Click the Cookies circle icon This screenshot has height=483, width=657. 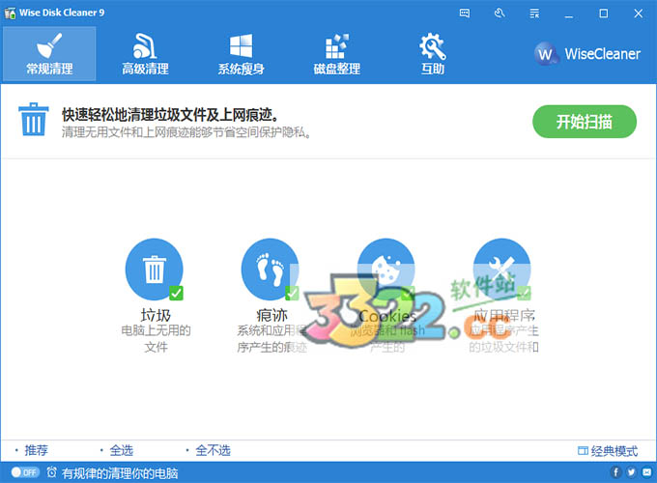[x=386, y=269]
